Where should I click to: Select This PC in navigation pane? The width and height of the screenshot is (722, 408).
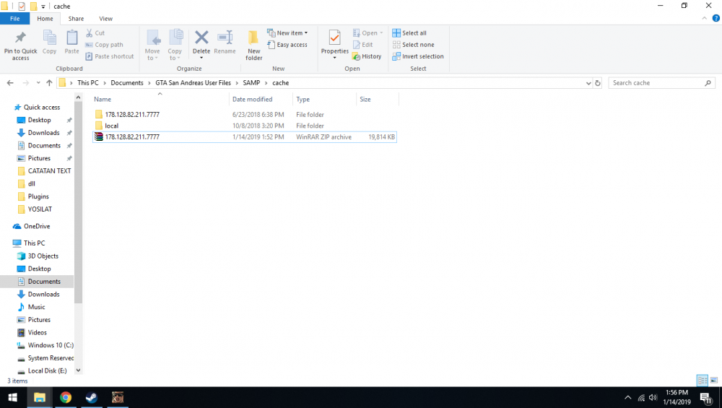click(29, 243)
